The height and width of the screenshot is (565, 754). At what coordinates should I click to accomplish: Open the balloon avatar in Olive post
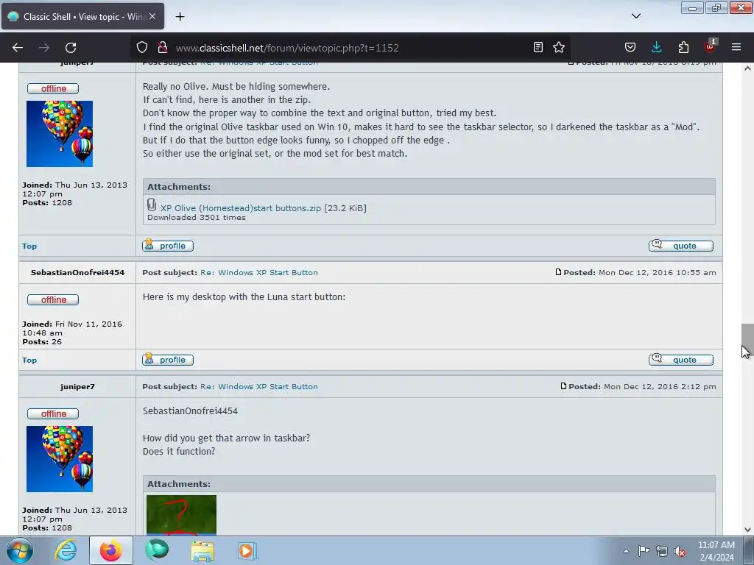(60, 134)
